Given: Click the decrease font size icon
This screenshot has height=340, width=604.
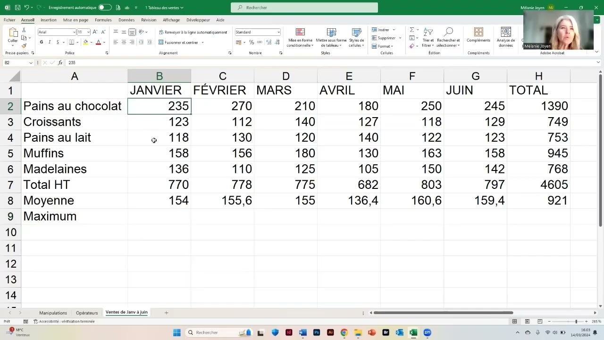Looking at the screenshot, I should click(x=103, y=32).
